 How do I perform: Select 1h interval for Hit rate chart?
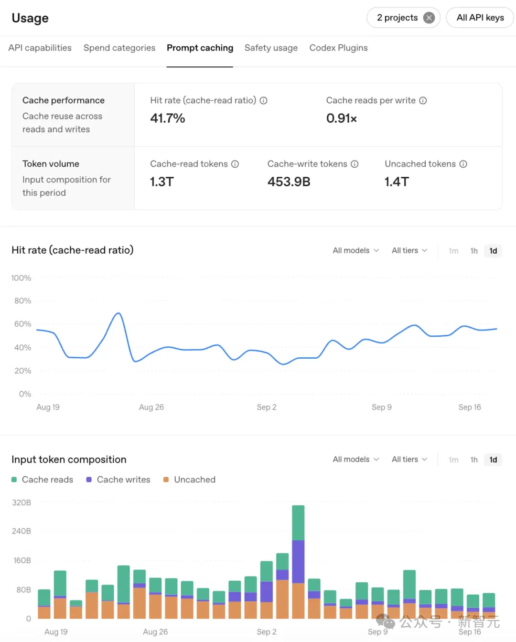(x=473, y=251)
